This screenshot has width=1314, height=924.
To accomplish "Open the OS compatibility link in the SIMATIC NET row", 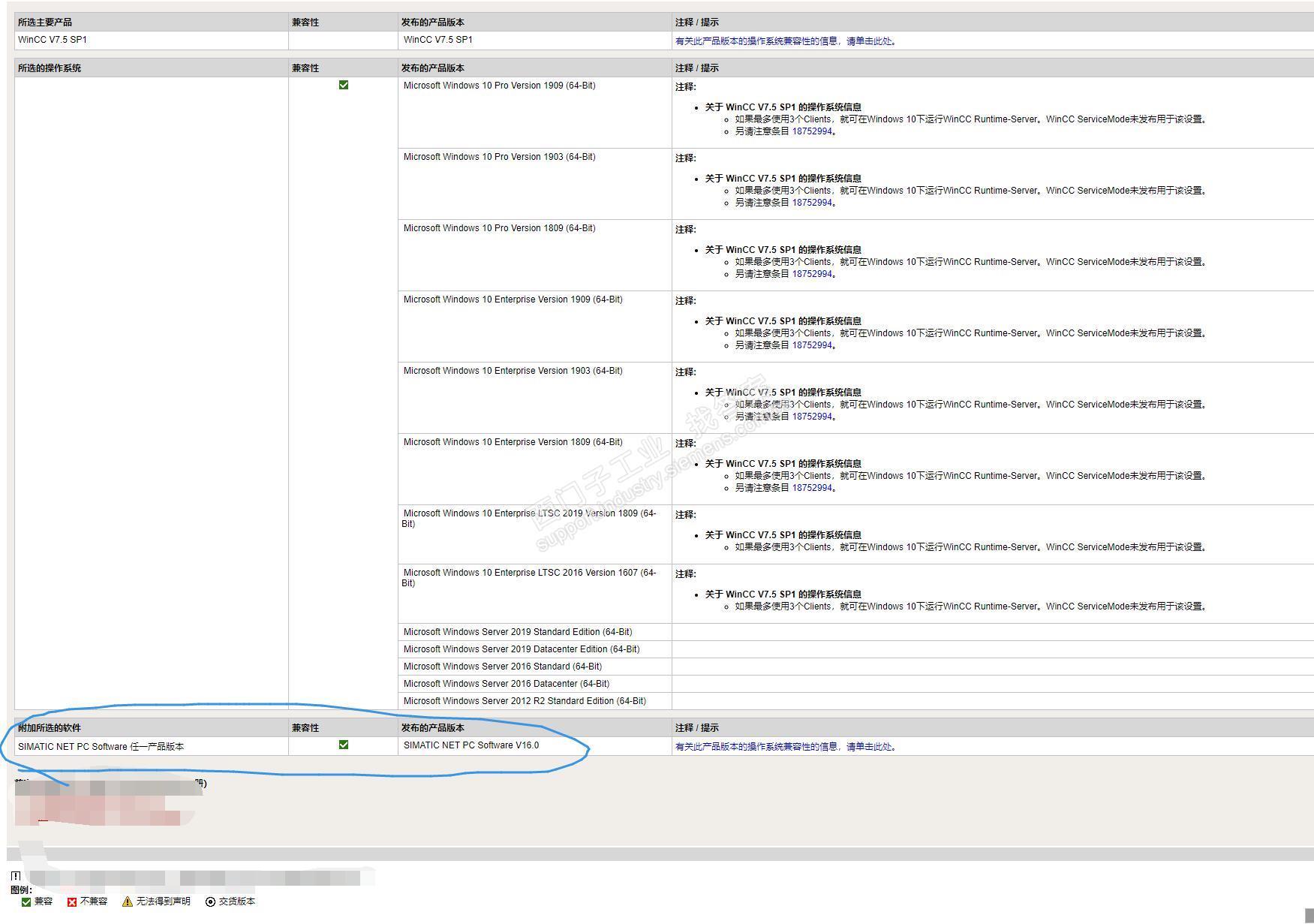I will [x=786, y=747].
